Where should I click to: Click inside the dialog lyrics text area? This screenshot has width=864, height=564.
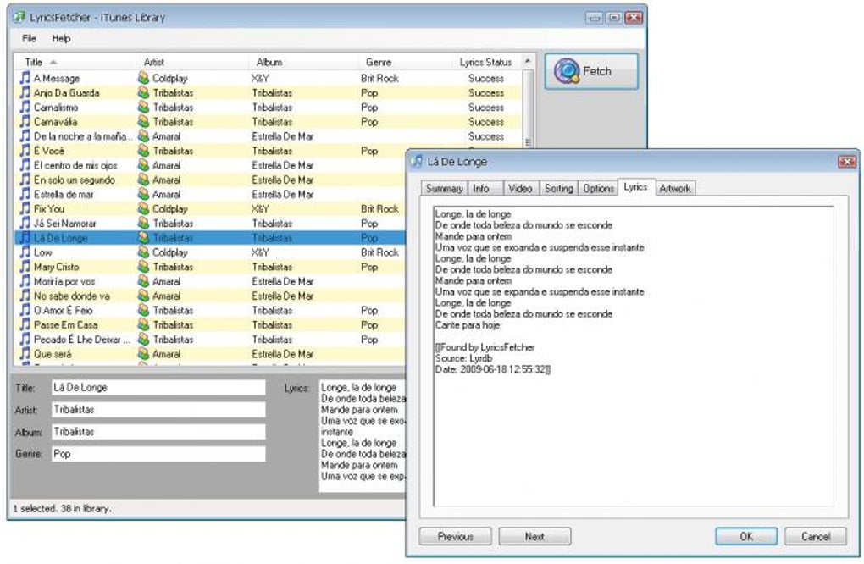[633, 357]
